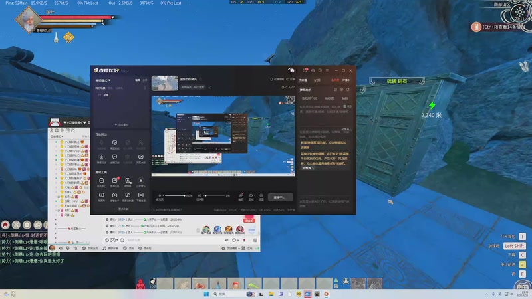Click the gray start-stream button in control bar
Screen dimensions: 532x299
click(x=280, y=197)
